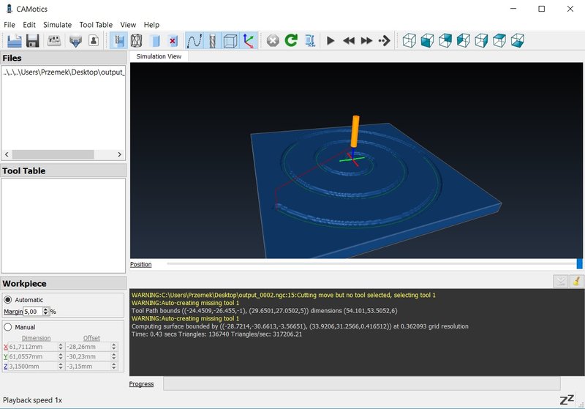Toggle the wireframe display icon
Viewport: 585px width, 409px height.
tap(137, 40)
